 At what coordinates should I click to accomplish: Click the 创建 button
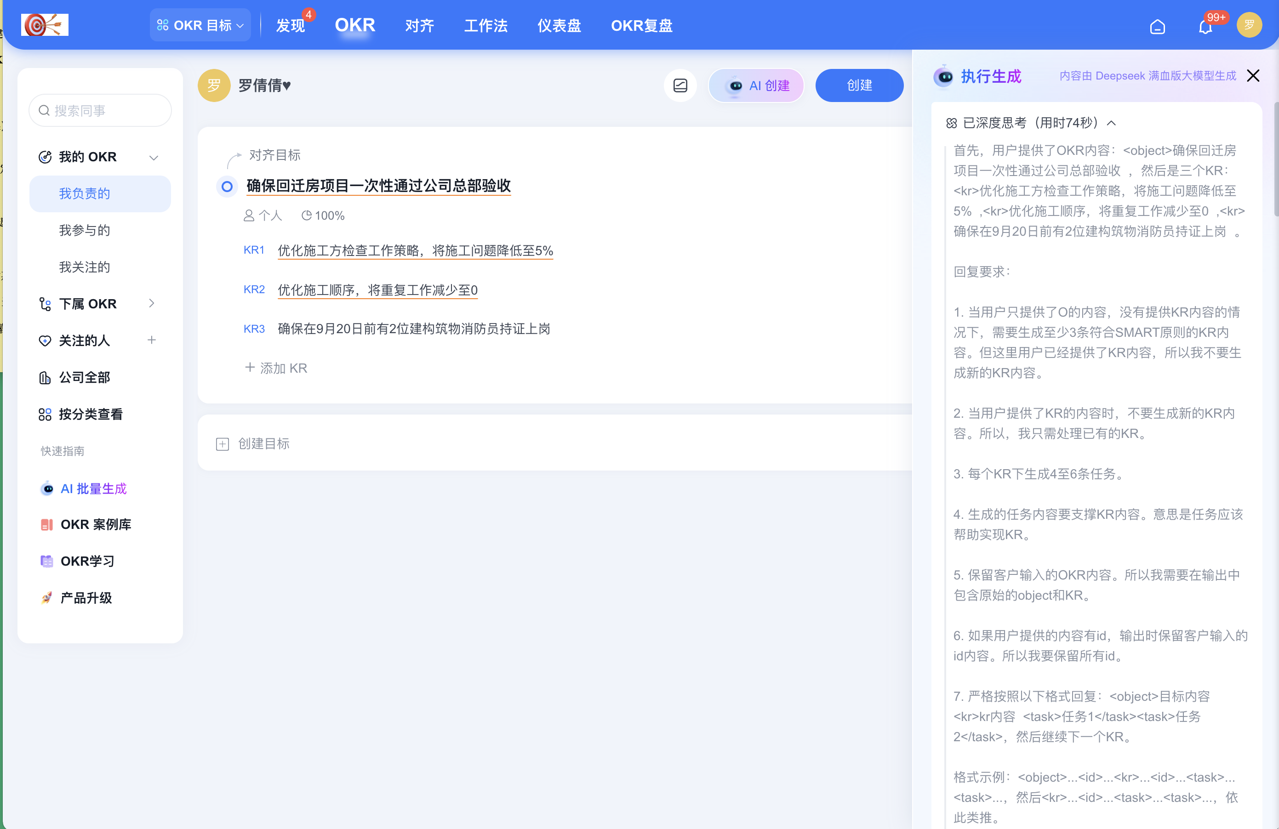point(859,85)
